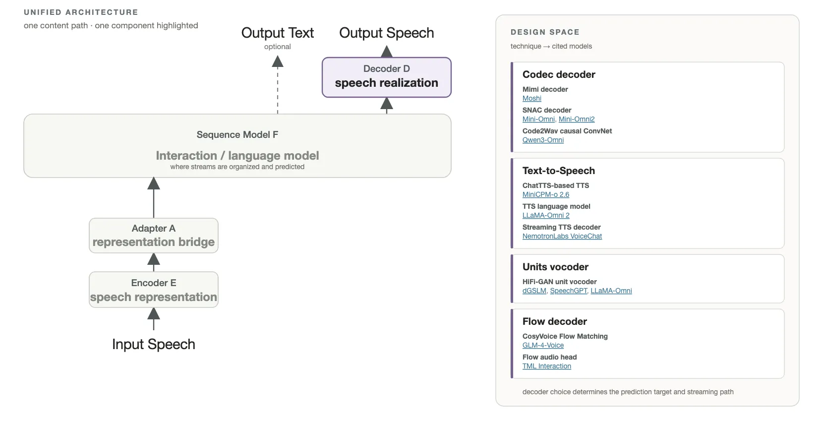Click the Flow audio head text
The image size is (823, 421).
550,357
